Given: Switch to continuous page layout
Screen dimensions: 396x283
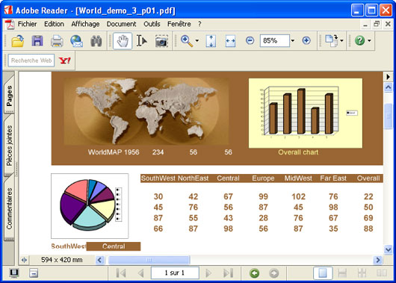Looking at the screenshot, I should (x=342, y=273).
